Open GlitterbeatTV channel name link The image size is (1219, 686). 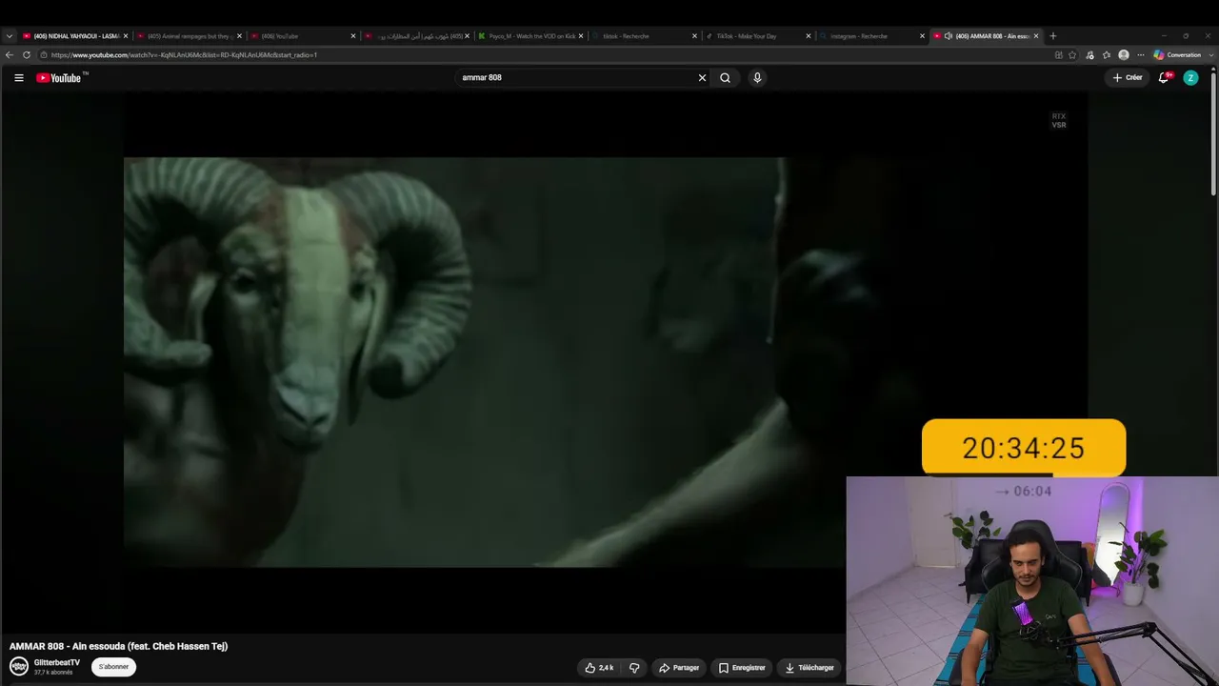coord(57,662)
